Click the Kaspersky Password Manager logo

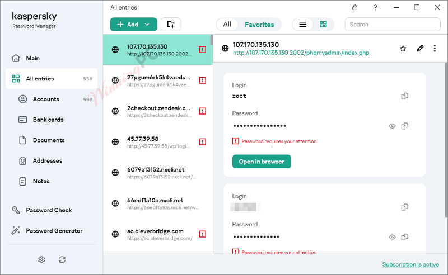coord(34,20)
